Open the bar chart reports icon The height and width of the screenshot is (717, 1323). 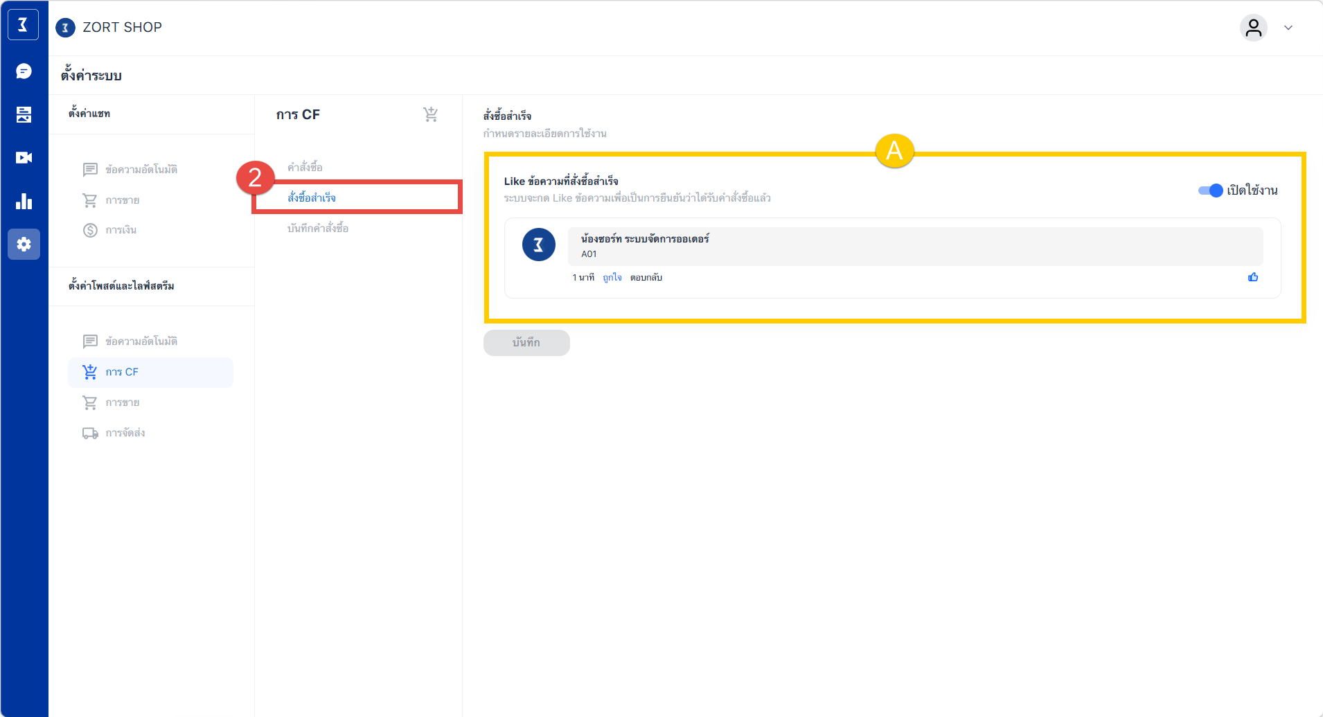tap(24, 201)
